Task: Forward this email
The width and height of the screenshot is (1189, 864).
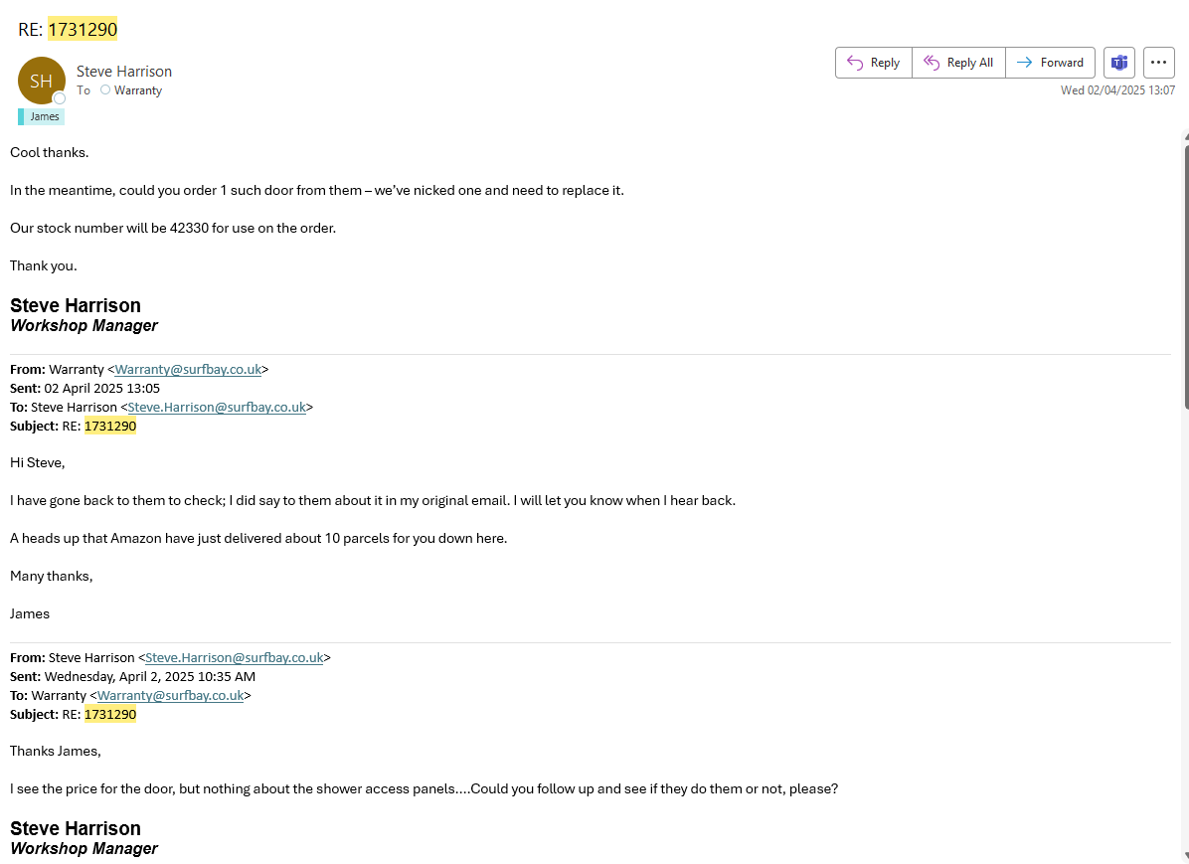Action: 1050,63
